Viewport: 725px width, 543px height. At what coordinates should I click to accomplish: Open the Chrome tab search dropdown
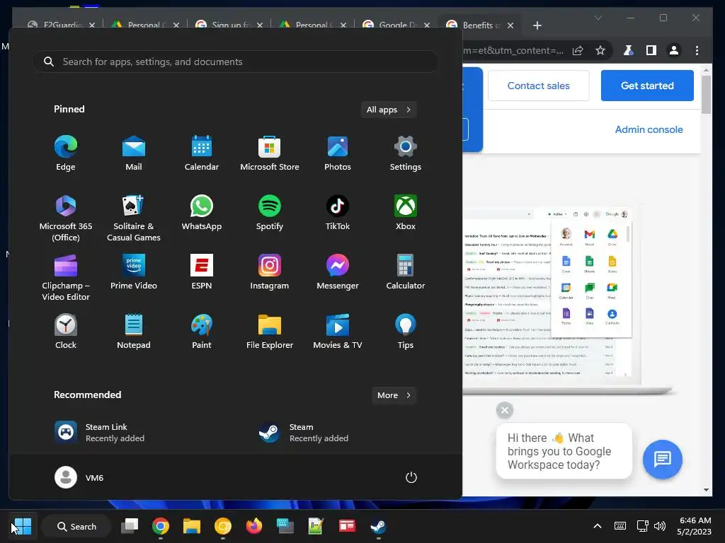(598, 18)
